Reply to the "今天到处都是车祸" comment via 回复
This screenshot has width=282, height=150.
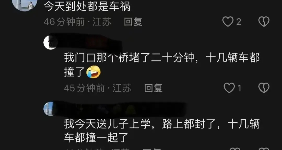point(133,22)
